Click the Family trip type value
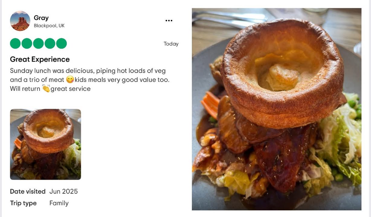 [x=59, y=203]
